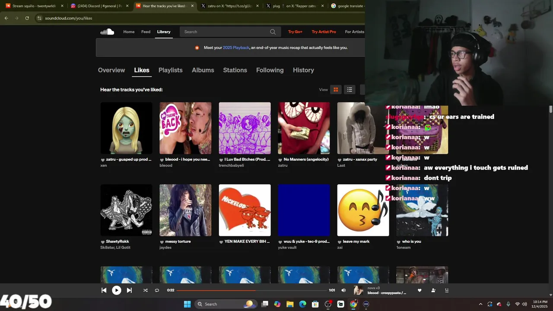This screenshot has height=311, width=553.
Task: Open the History tab
Action: pyautogui.click(x=303, y=70)
